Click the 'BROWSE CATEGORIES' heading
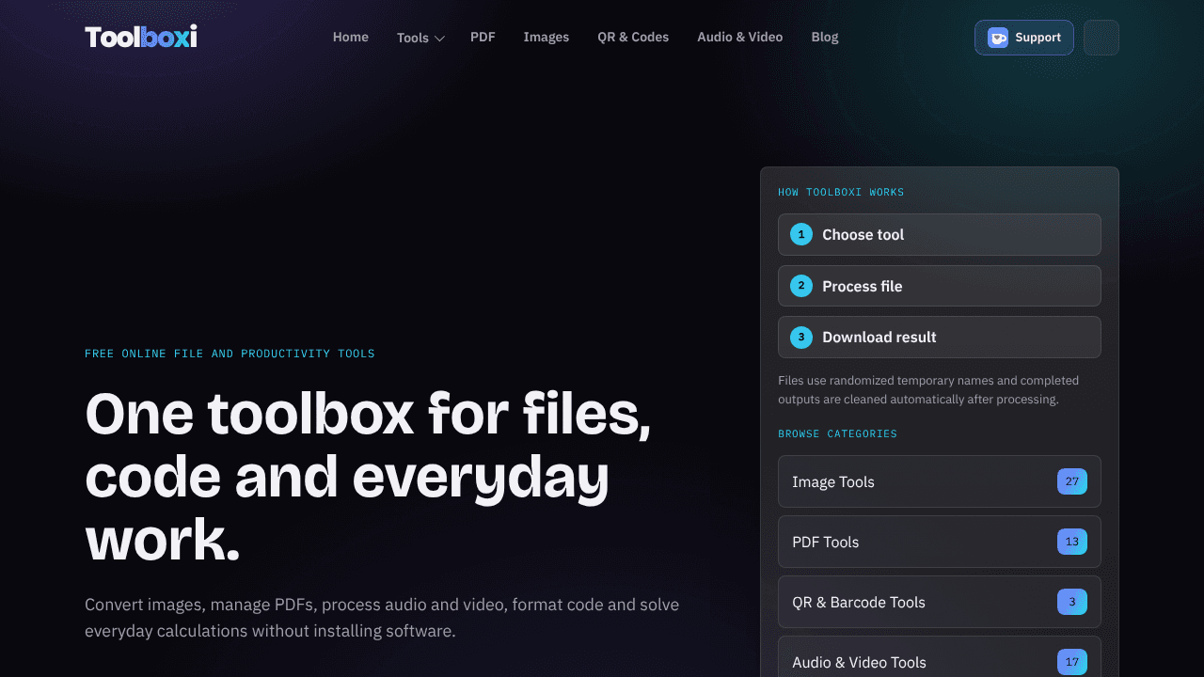Image resolution: width=1204 pixels, height=677 pixels. 837,433
